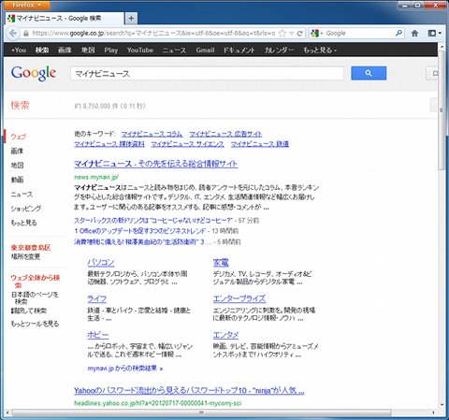
Task: Open the Firefox application menu button
Action: [27, 5]
